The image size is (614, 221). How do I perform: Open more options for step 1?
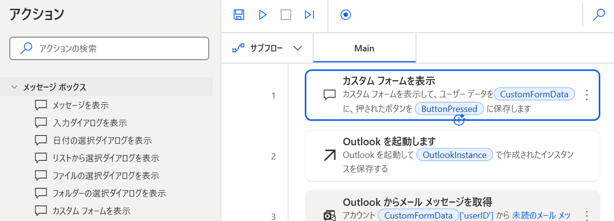[x=587, y=95]
